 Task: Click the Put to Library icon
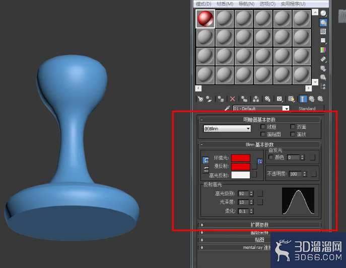tap(267, 99)
